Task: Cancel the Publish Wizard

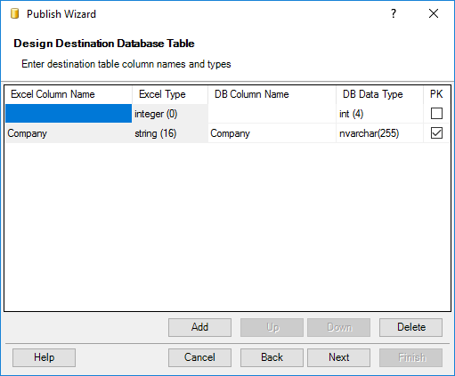Action: (199, 357)
